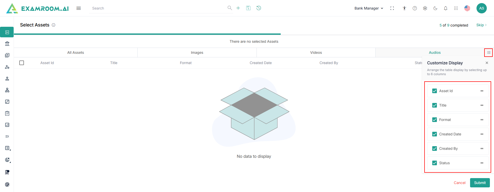The width and height of the screenshot is (494, 192).
Task: Open the column customize list icon
Action: point(488,53)
